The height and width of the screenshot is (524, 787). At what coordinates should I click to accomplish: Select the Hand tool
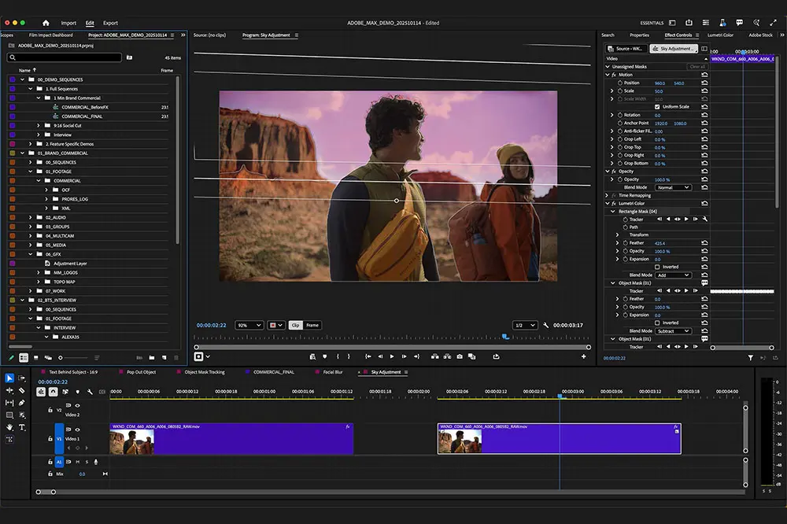tap(9, 426)
